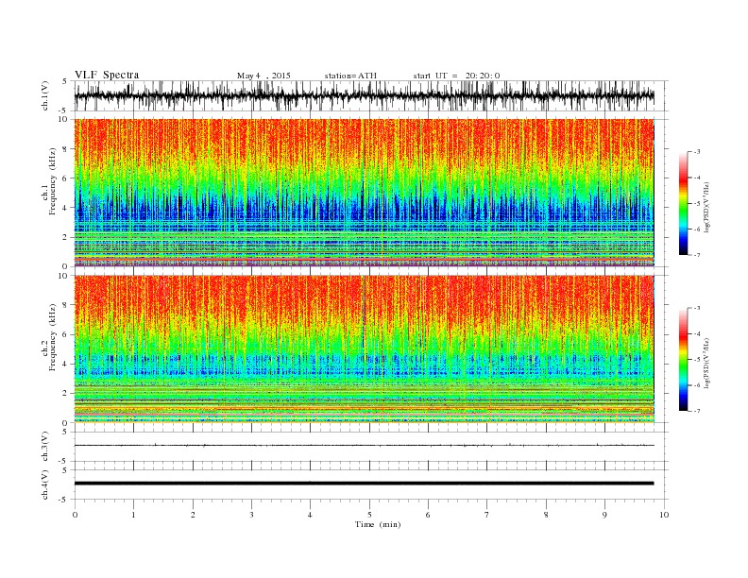Click the '6' minute tick on time axis
Screen dimensions: 748x578
(x=428, y=515)
